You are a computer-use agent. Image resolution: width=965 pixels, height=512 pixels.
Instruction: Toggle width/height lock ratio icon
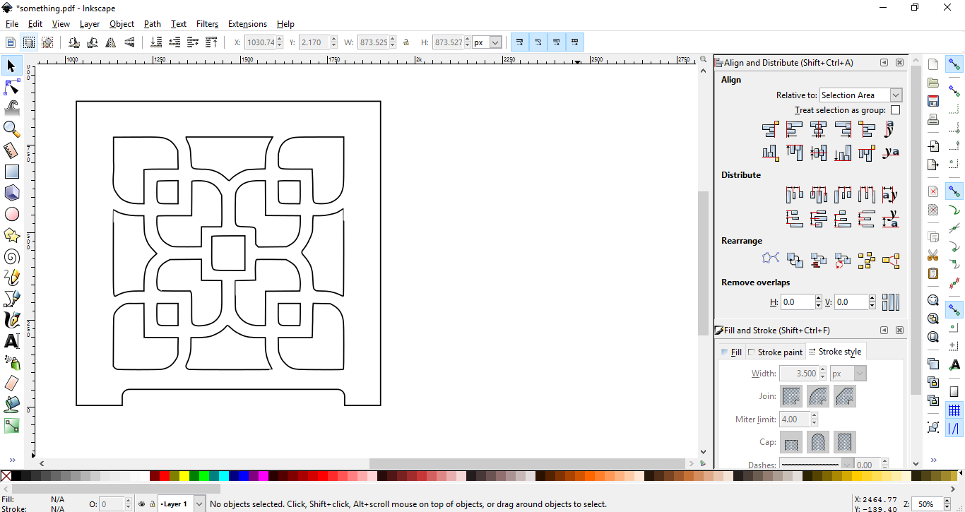[x=406, y=42]
